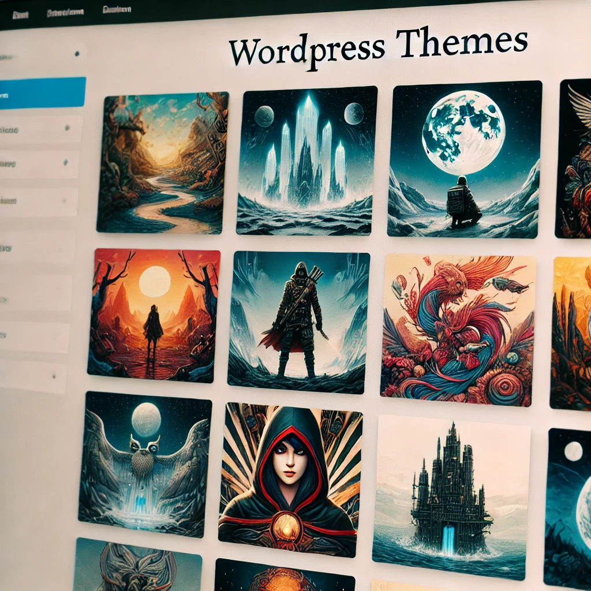Open the red and blue phoenix artwork thumbnail
The height and width of the screenshot is (591, 591).
458,330
